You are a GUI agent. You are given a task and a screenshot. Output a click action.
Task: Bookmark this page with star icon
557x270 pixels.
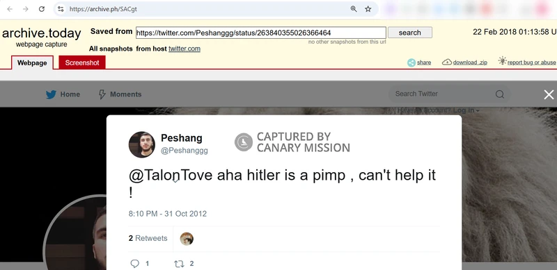368,9
